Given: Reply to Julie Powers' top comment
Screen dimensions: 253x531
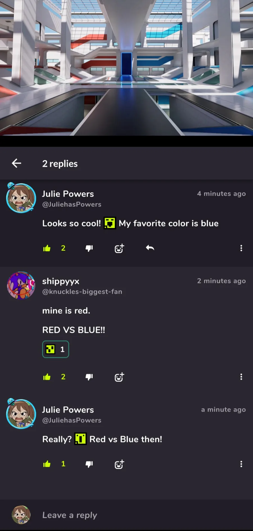Looking at the screenshot, I should click(x=150, y=248).
